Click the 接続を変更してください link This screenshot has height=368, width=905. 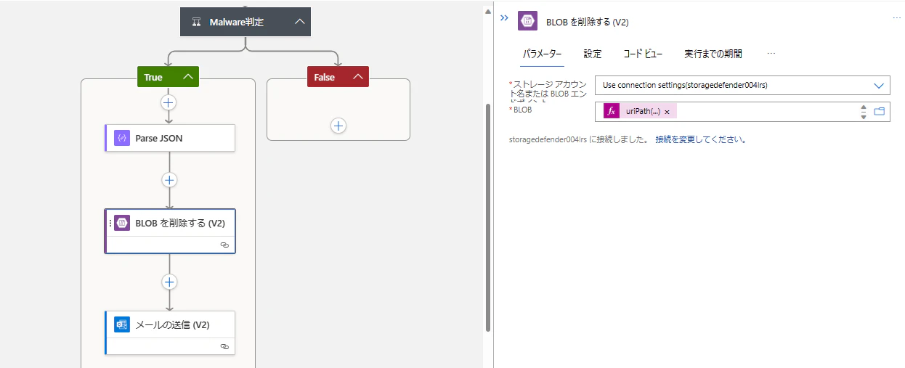click(701, 139)
